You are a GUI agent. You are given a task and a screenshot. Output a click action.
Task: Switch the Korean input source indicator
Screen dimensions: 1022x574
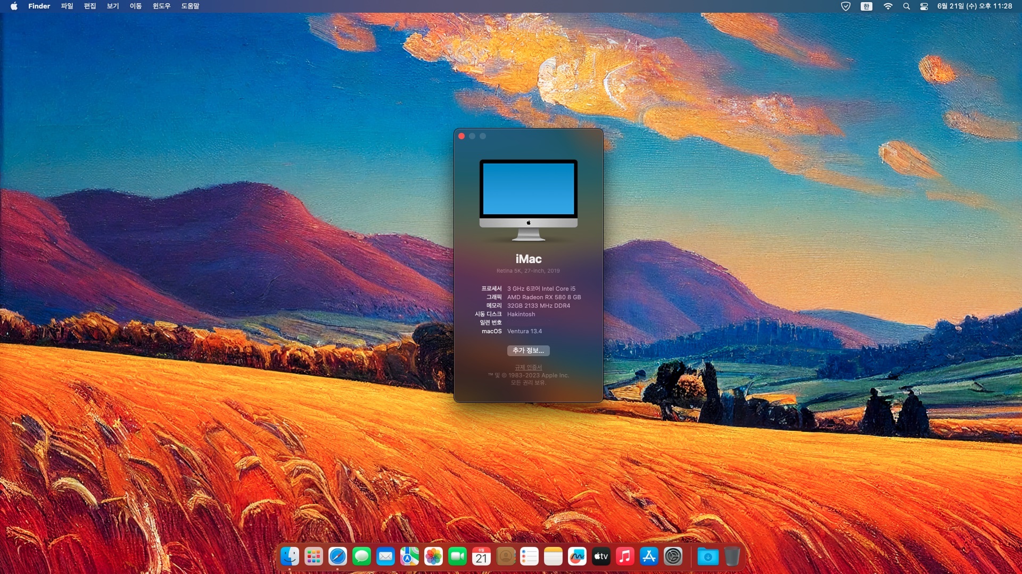(x=866, y=6)
